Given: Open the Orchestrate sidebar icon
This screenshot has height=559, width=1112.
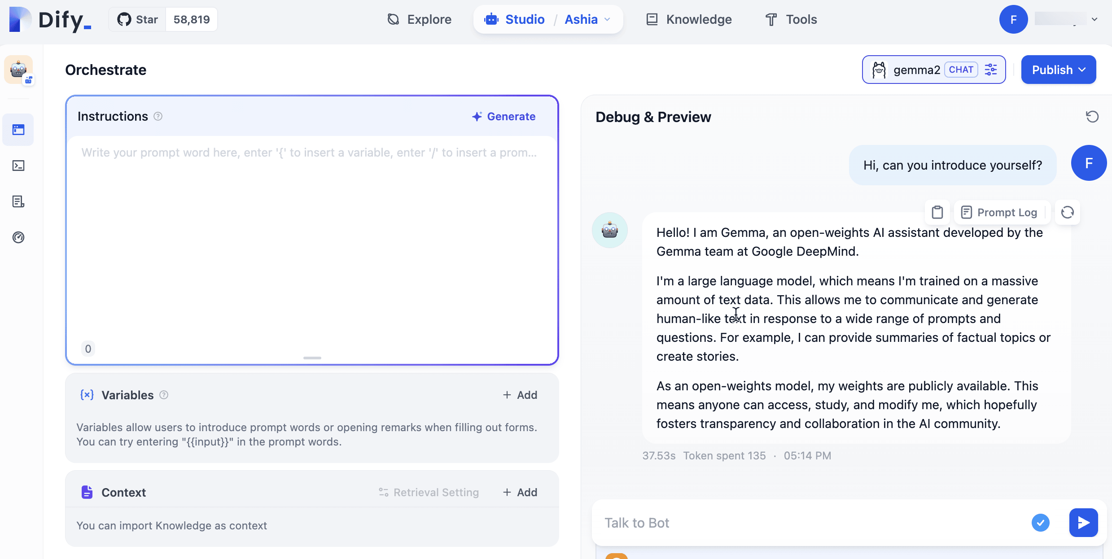Looking at the screenshot, I should [18, 130].
